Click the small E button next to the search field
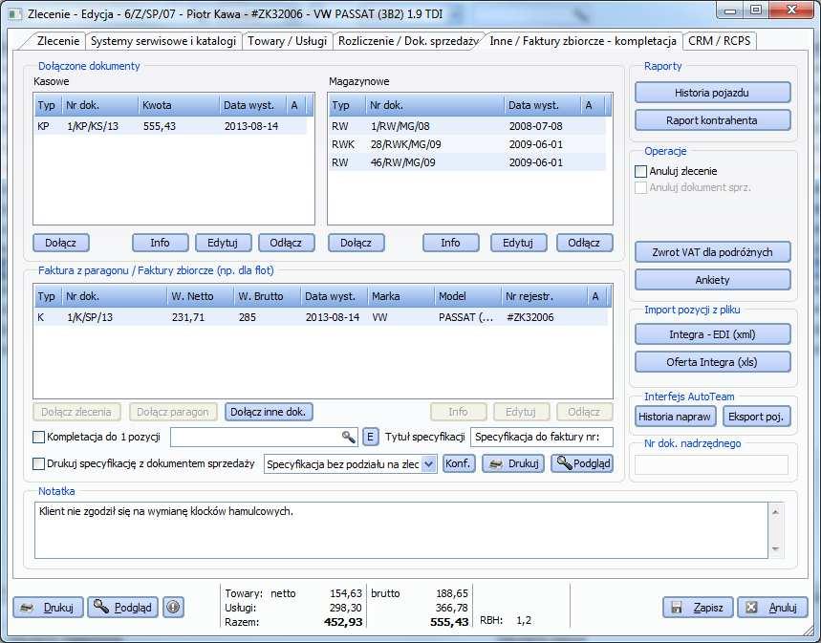This screenshot has width=821, height=643. pyautogui.click(x=370, y=438)
